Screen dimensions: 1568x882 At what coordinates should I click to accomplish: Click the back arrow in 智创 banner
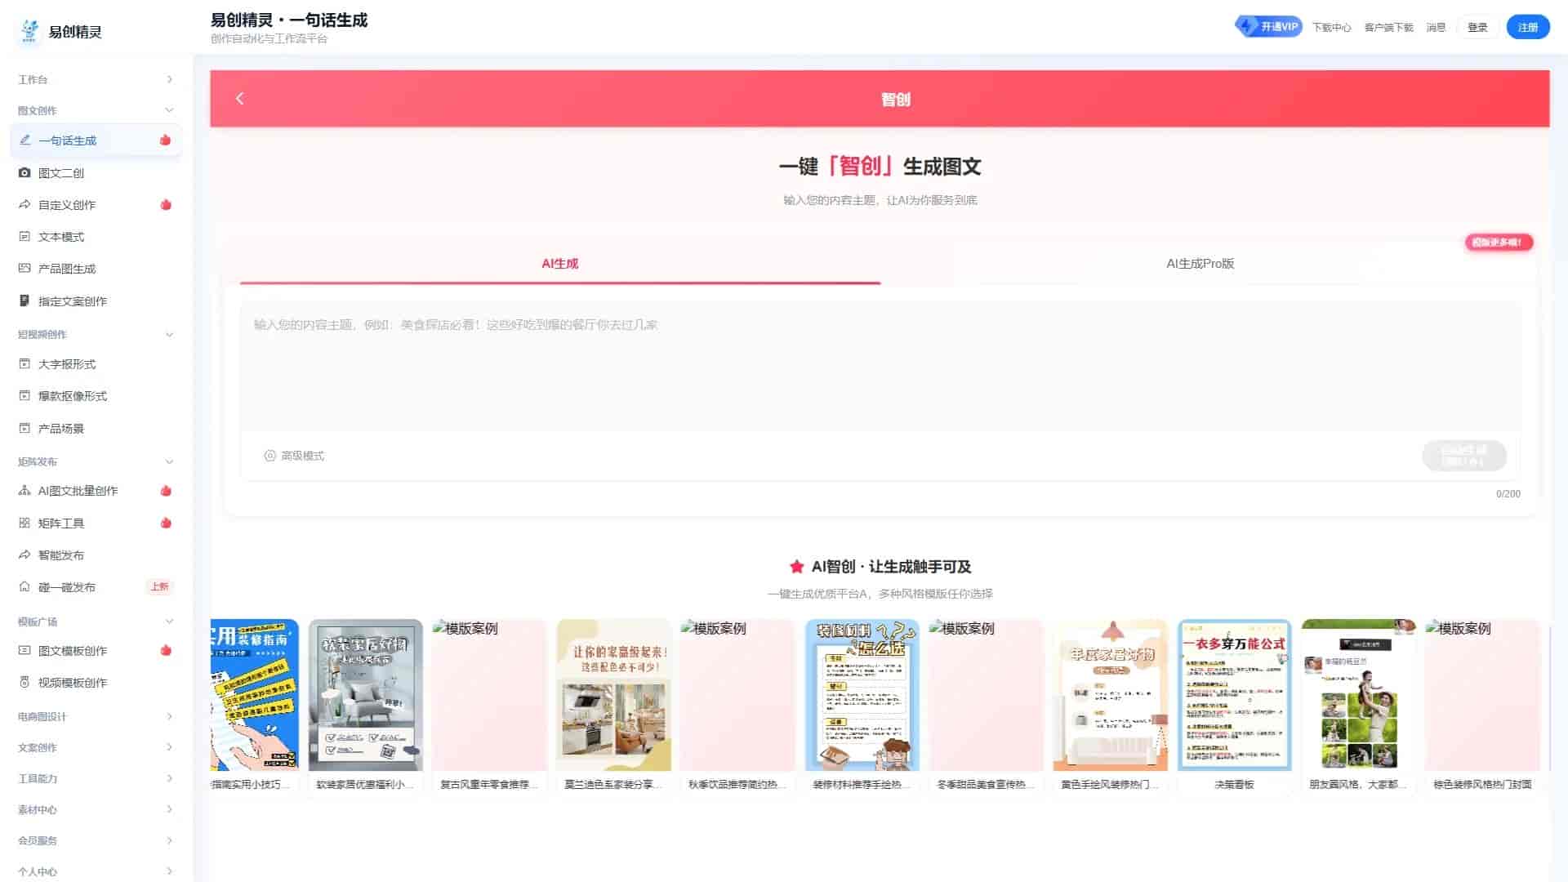(239, 99)
